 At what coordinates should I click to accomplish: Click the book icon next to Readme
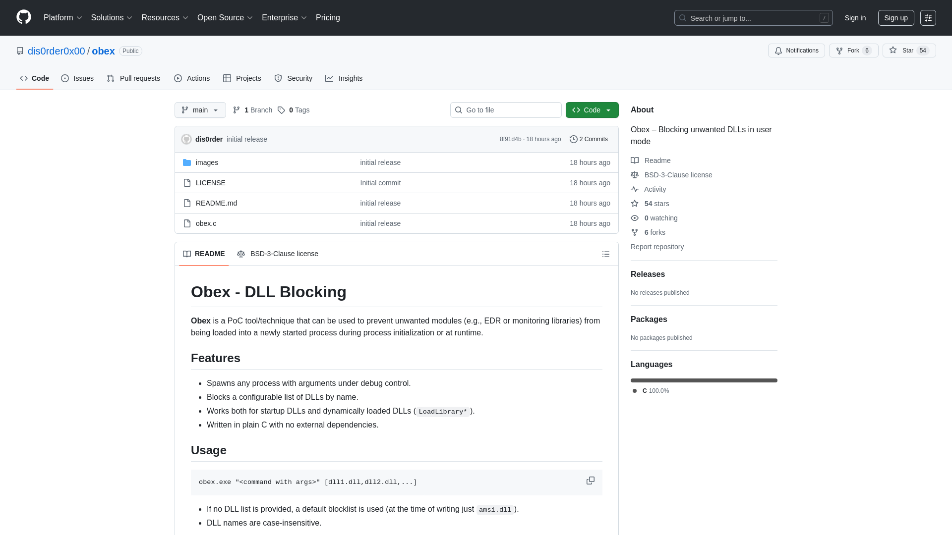tap(635, 160)
